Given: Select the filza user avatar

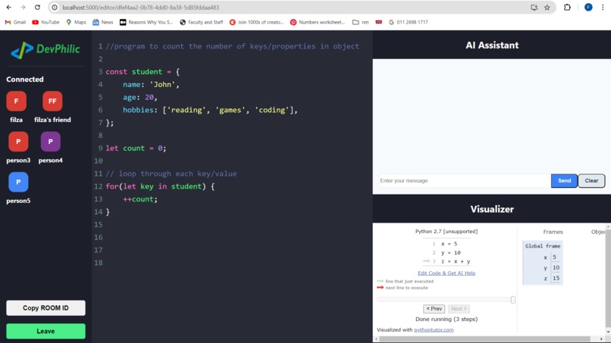Looking at the screenshot, I should pos(17,101).
